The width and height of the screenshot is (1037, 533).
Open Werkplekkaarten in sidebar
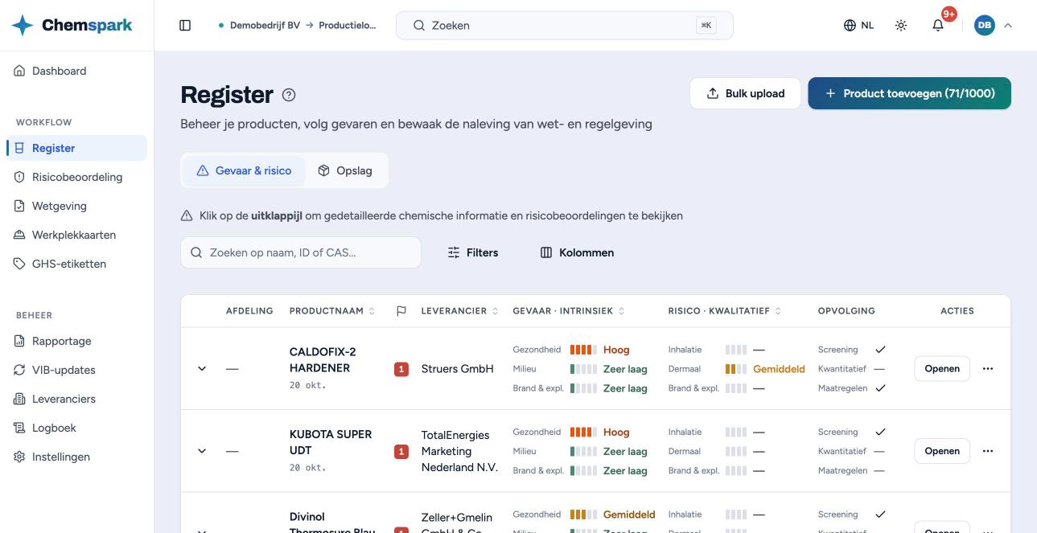[x=76, y=235]
